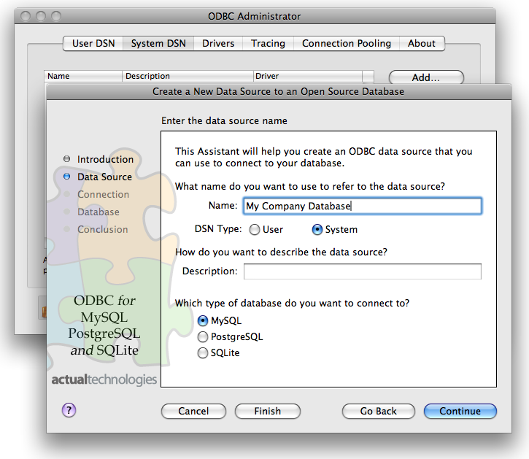529x459 pixels.
Task: Click the Finish button
Action: [x=268, y=411]
